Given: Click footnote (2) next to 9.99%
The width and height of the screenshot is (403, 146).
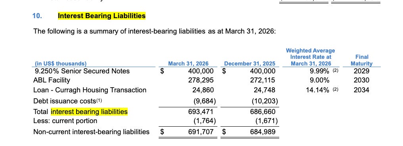Looking at the screenshot, I should tap(336, 71).
